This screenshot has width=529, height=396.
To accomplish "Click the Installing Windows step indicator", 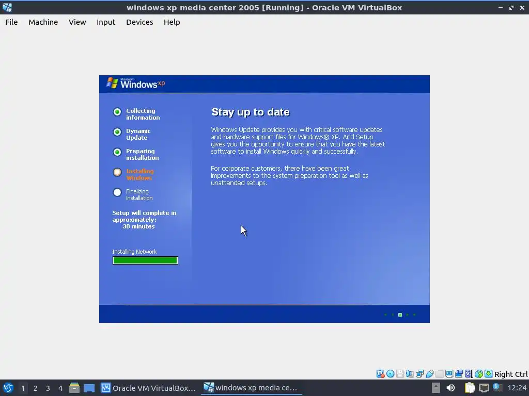I will click(x=117, y=172).
